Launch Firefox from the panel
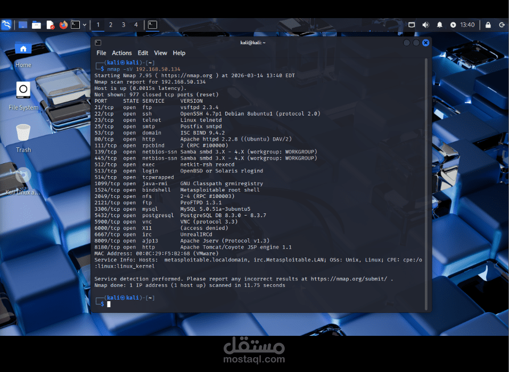This screenshot has width=509, height=372. 63,25
